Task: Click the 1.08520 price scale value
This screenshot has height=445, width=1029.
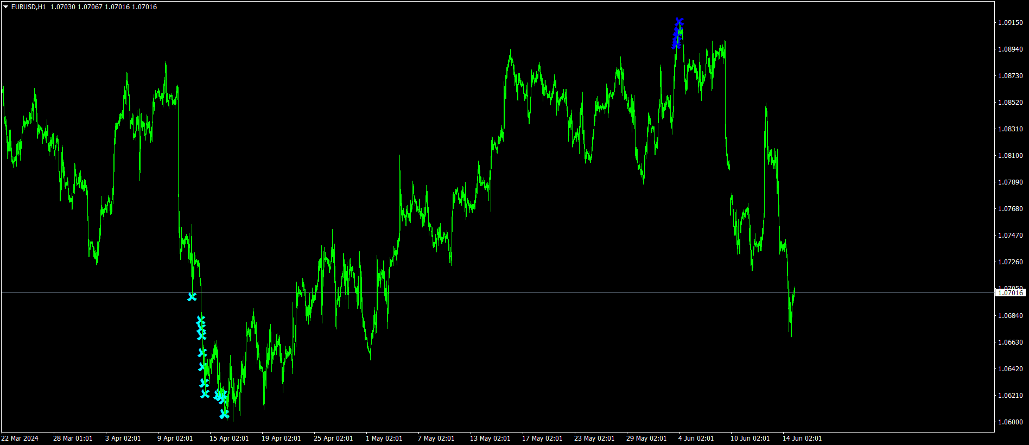Action: click(x=1011, y=103)
